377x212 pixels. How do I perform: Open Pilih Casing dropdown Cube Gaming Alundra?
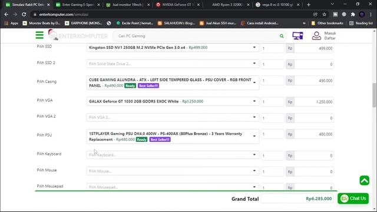pyautogui.click(x=173, y=82)
